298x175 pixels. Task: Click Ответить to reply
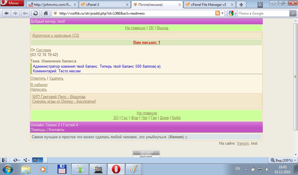[x=38, y=78]
